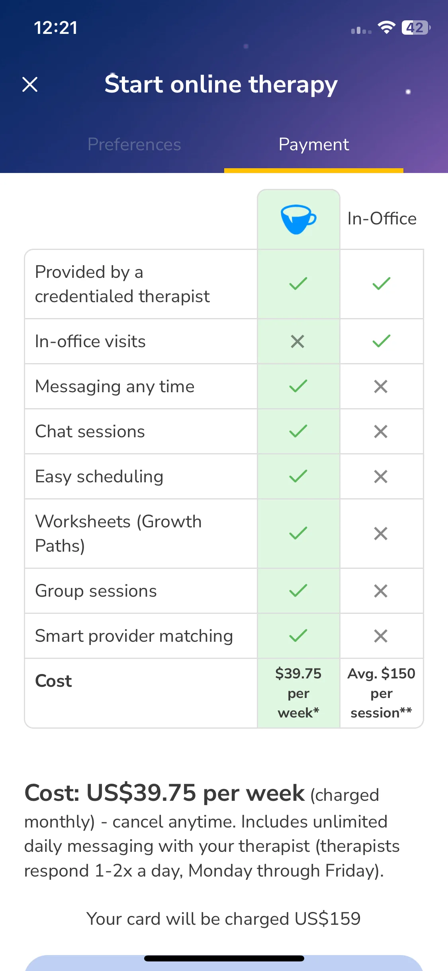Tap the $39.75 per week cost cell
448x971 pixels.
298,693
